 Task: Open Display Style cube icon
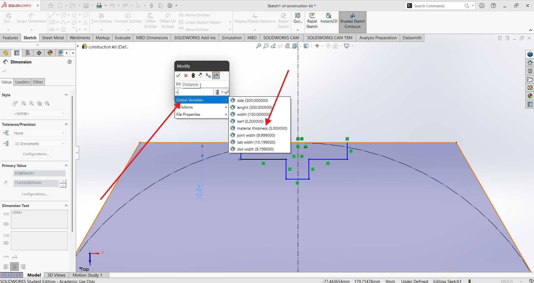(x=306, y=46)
